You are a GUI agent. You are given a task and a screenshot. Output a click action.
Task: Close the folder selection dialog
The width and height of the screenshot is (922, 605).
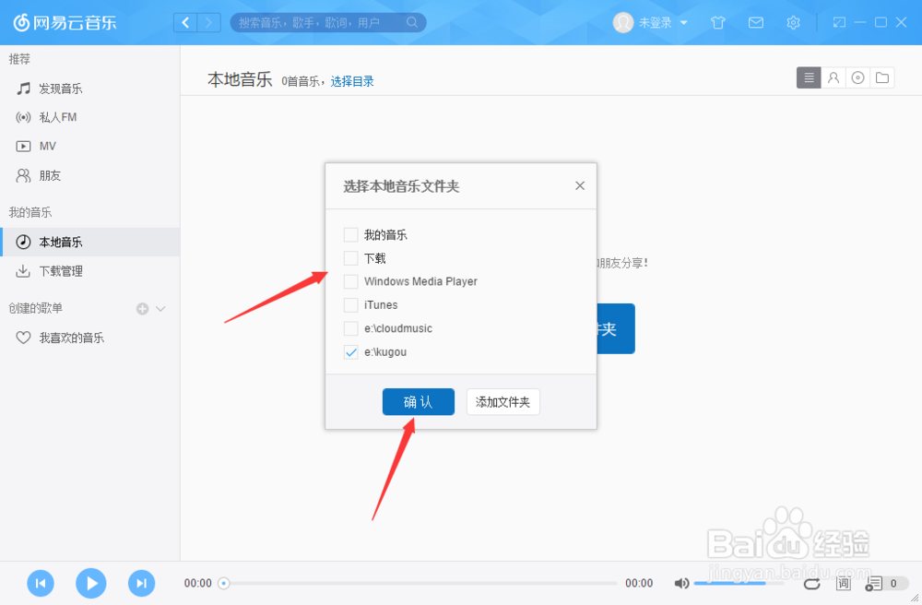[x=580, y=185]
